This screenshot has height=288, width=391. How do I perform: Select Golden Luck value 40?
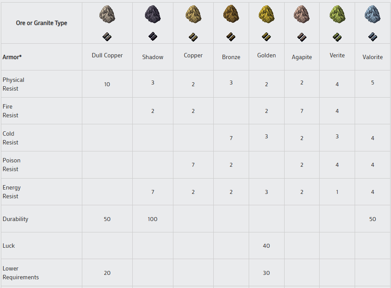point(266,246)
